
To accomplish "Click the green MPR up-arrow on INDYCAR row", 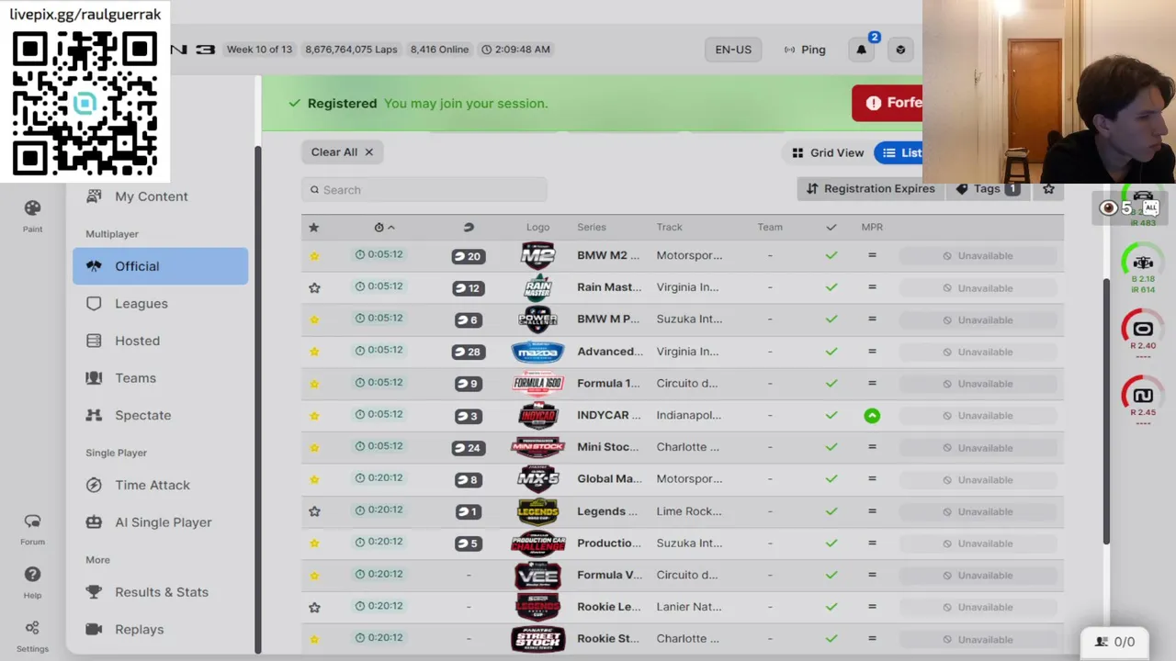I will [872, 416].
